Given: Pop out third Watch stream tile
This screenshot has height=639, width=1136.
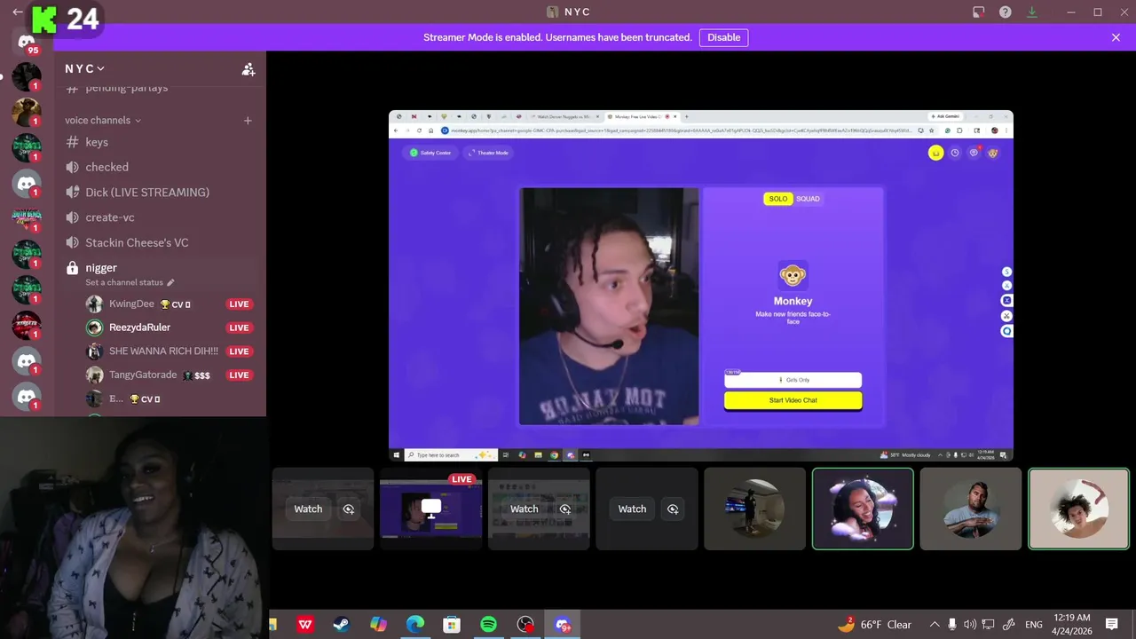Looking at the screenshot, I should (x=565, y=509).
